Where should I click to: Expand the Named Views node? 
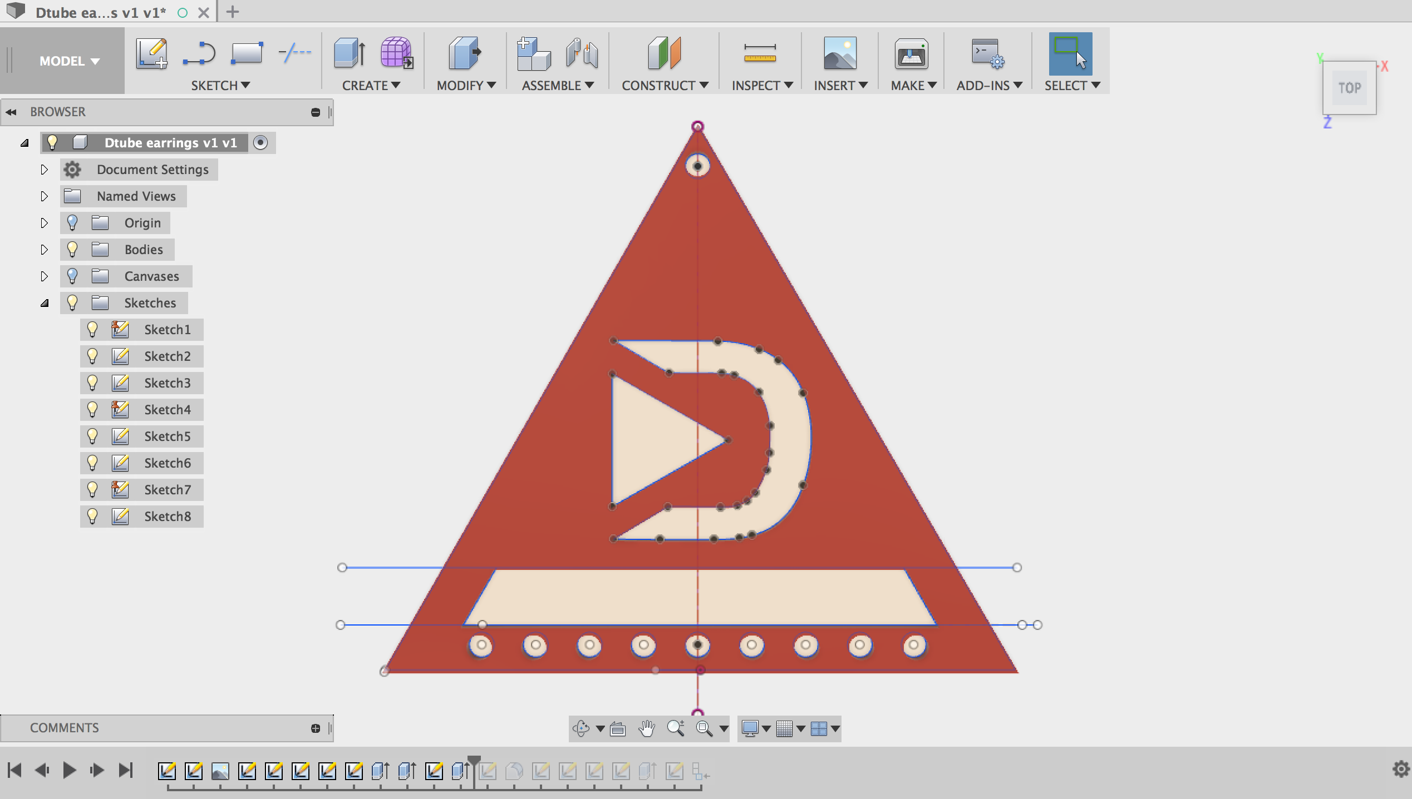click(45, 196)
